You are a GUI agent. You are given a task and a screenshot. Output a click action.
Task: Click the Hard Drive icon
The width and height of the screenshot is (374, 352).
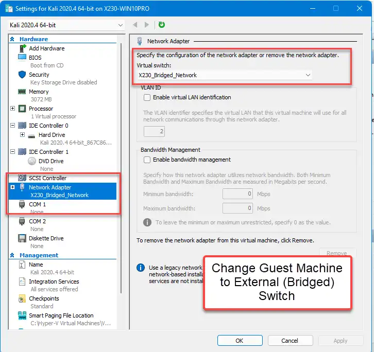point(31,135)
